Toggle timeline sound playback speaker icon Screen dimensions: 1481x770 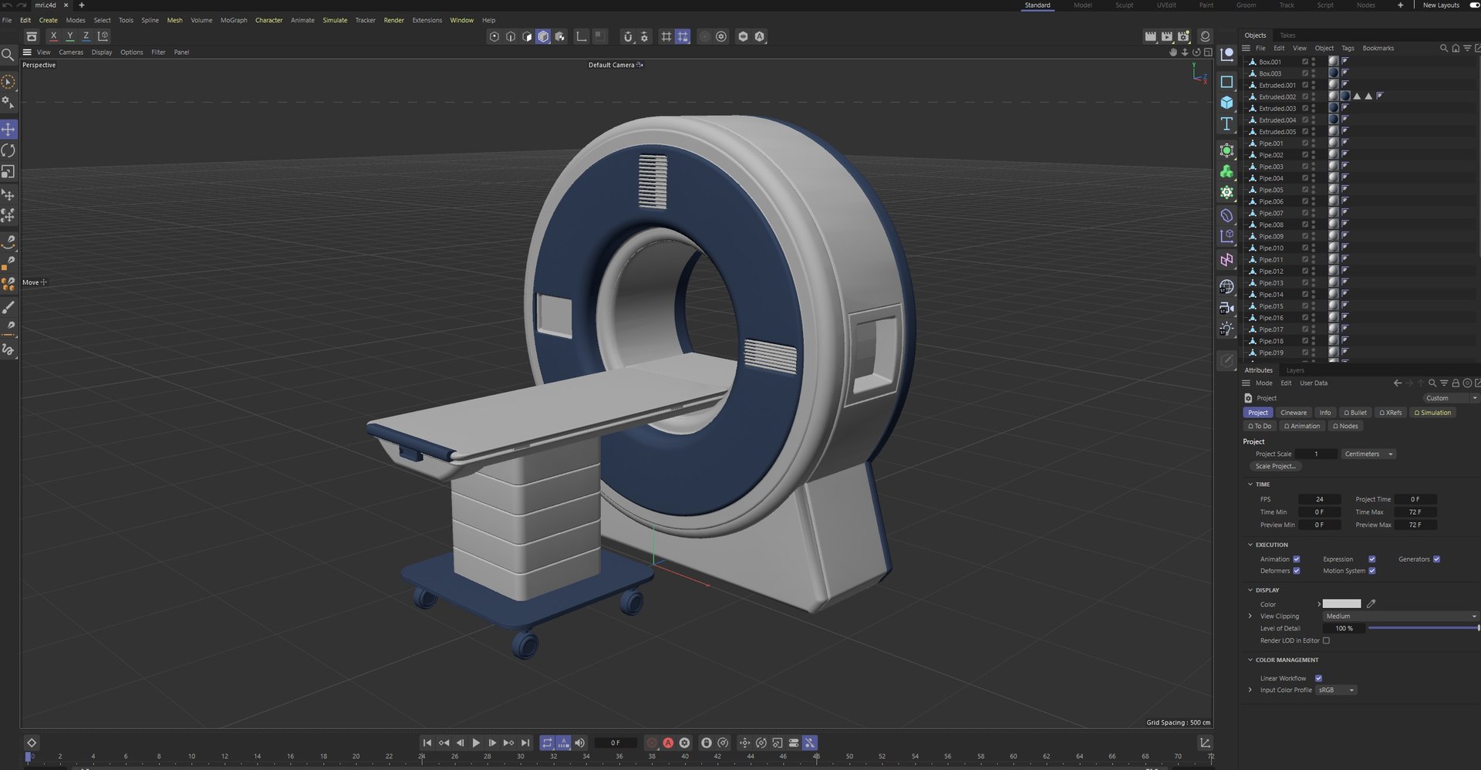(580, 742)
